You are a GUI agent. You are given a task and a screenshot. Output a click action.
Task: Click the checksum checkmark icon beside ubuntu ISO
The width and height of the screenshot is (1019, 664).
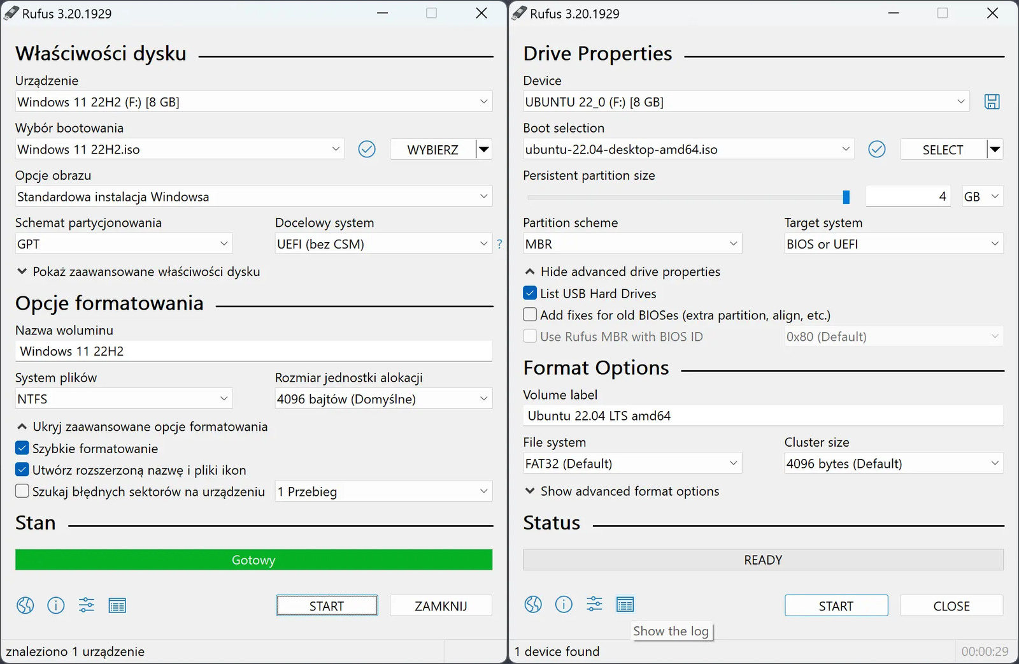(x=877, y=150)
